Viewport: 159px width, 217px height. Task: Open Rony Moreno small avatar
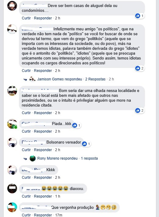pyautogui.click(x=33, y=158)
